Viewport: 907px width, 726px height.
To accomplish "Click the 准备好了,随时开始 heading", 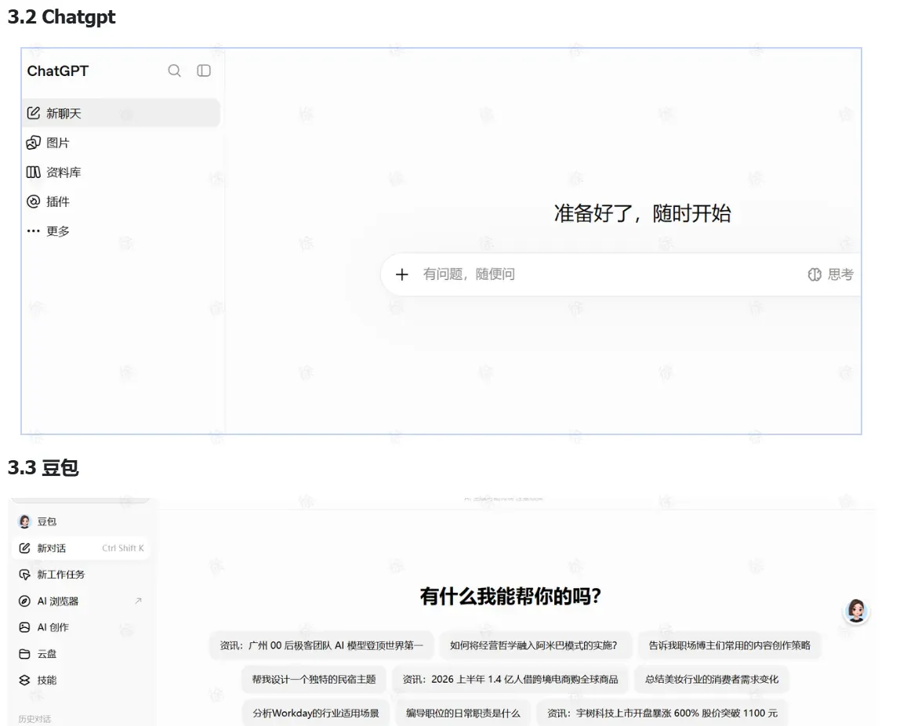I will pos(643,213).
